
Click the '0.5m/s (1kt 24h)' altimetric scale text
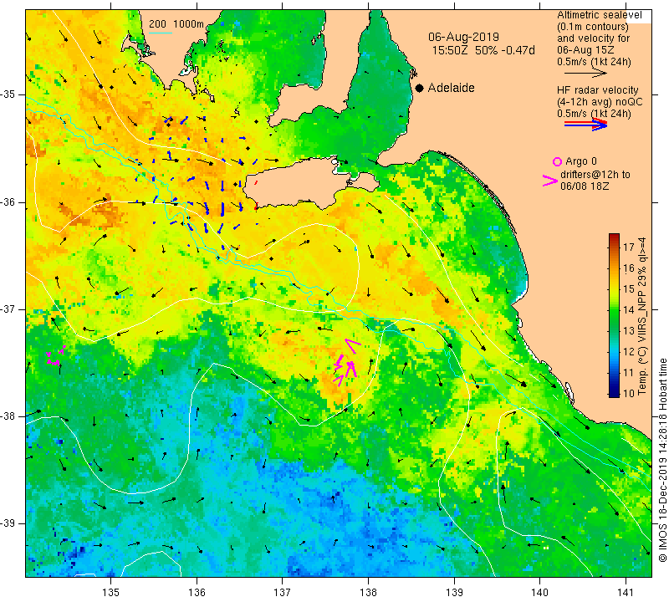coord(594,62)
